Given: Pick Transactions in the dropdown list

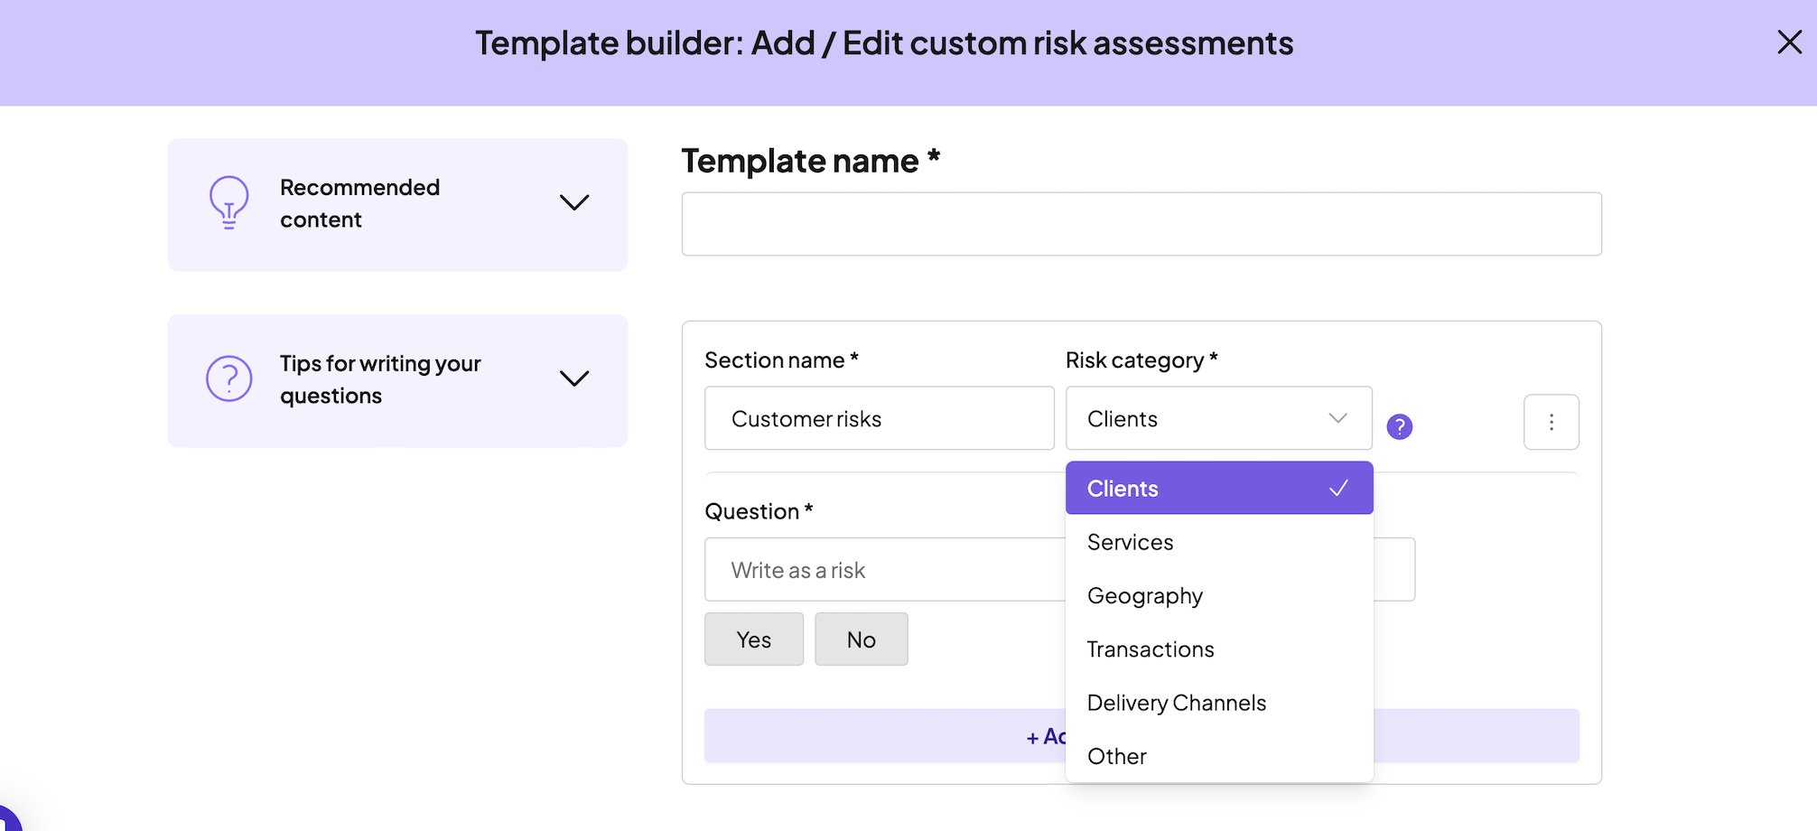Looking at the screenshot, I should (1150, 649).
